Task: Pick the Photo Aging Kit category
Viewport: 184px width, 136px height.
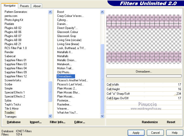Action: click(14, 20)
